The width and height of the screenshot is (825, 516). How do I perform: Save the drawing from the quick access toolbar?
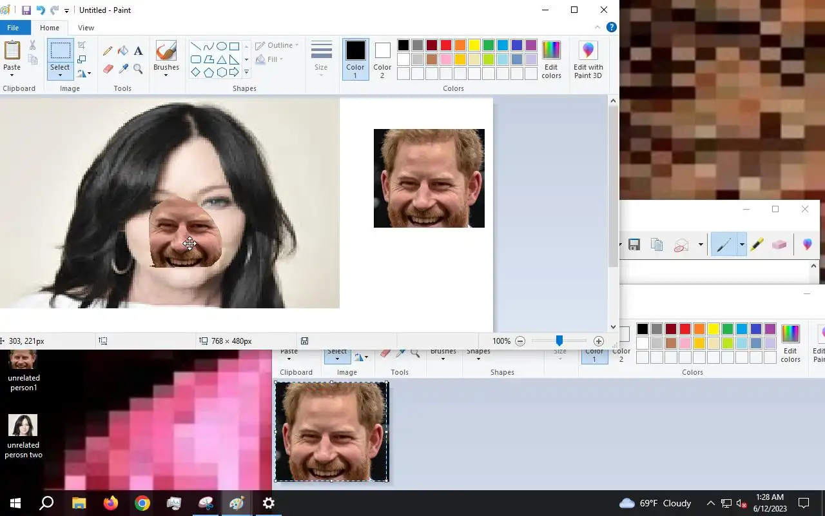(x=26, y=10)
